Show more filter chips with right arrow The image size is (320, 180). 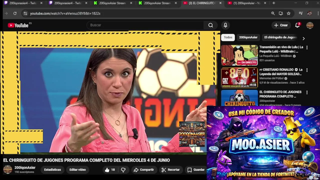[303, 38]
